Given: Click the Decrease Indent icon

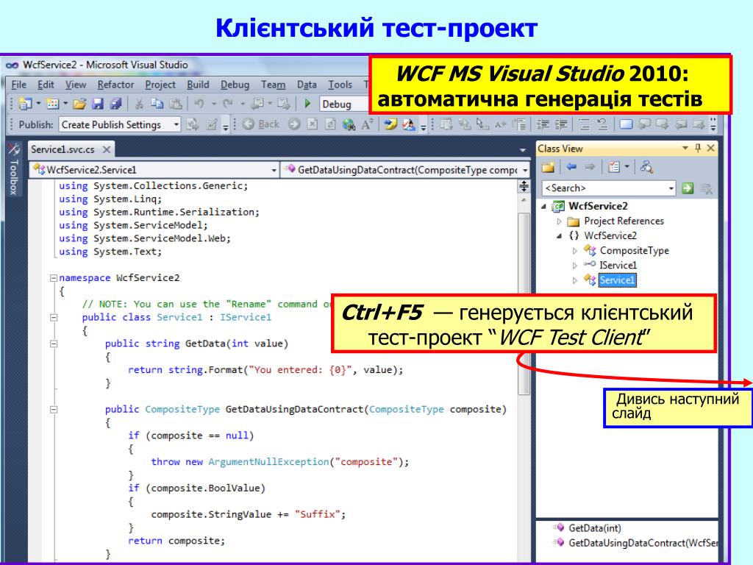Looking at the screenshot, I should 543,125.
